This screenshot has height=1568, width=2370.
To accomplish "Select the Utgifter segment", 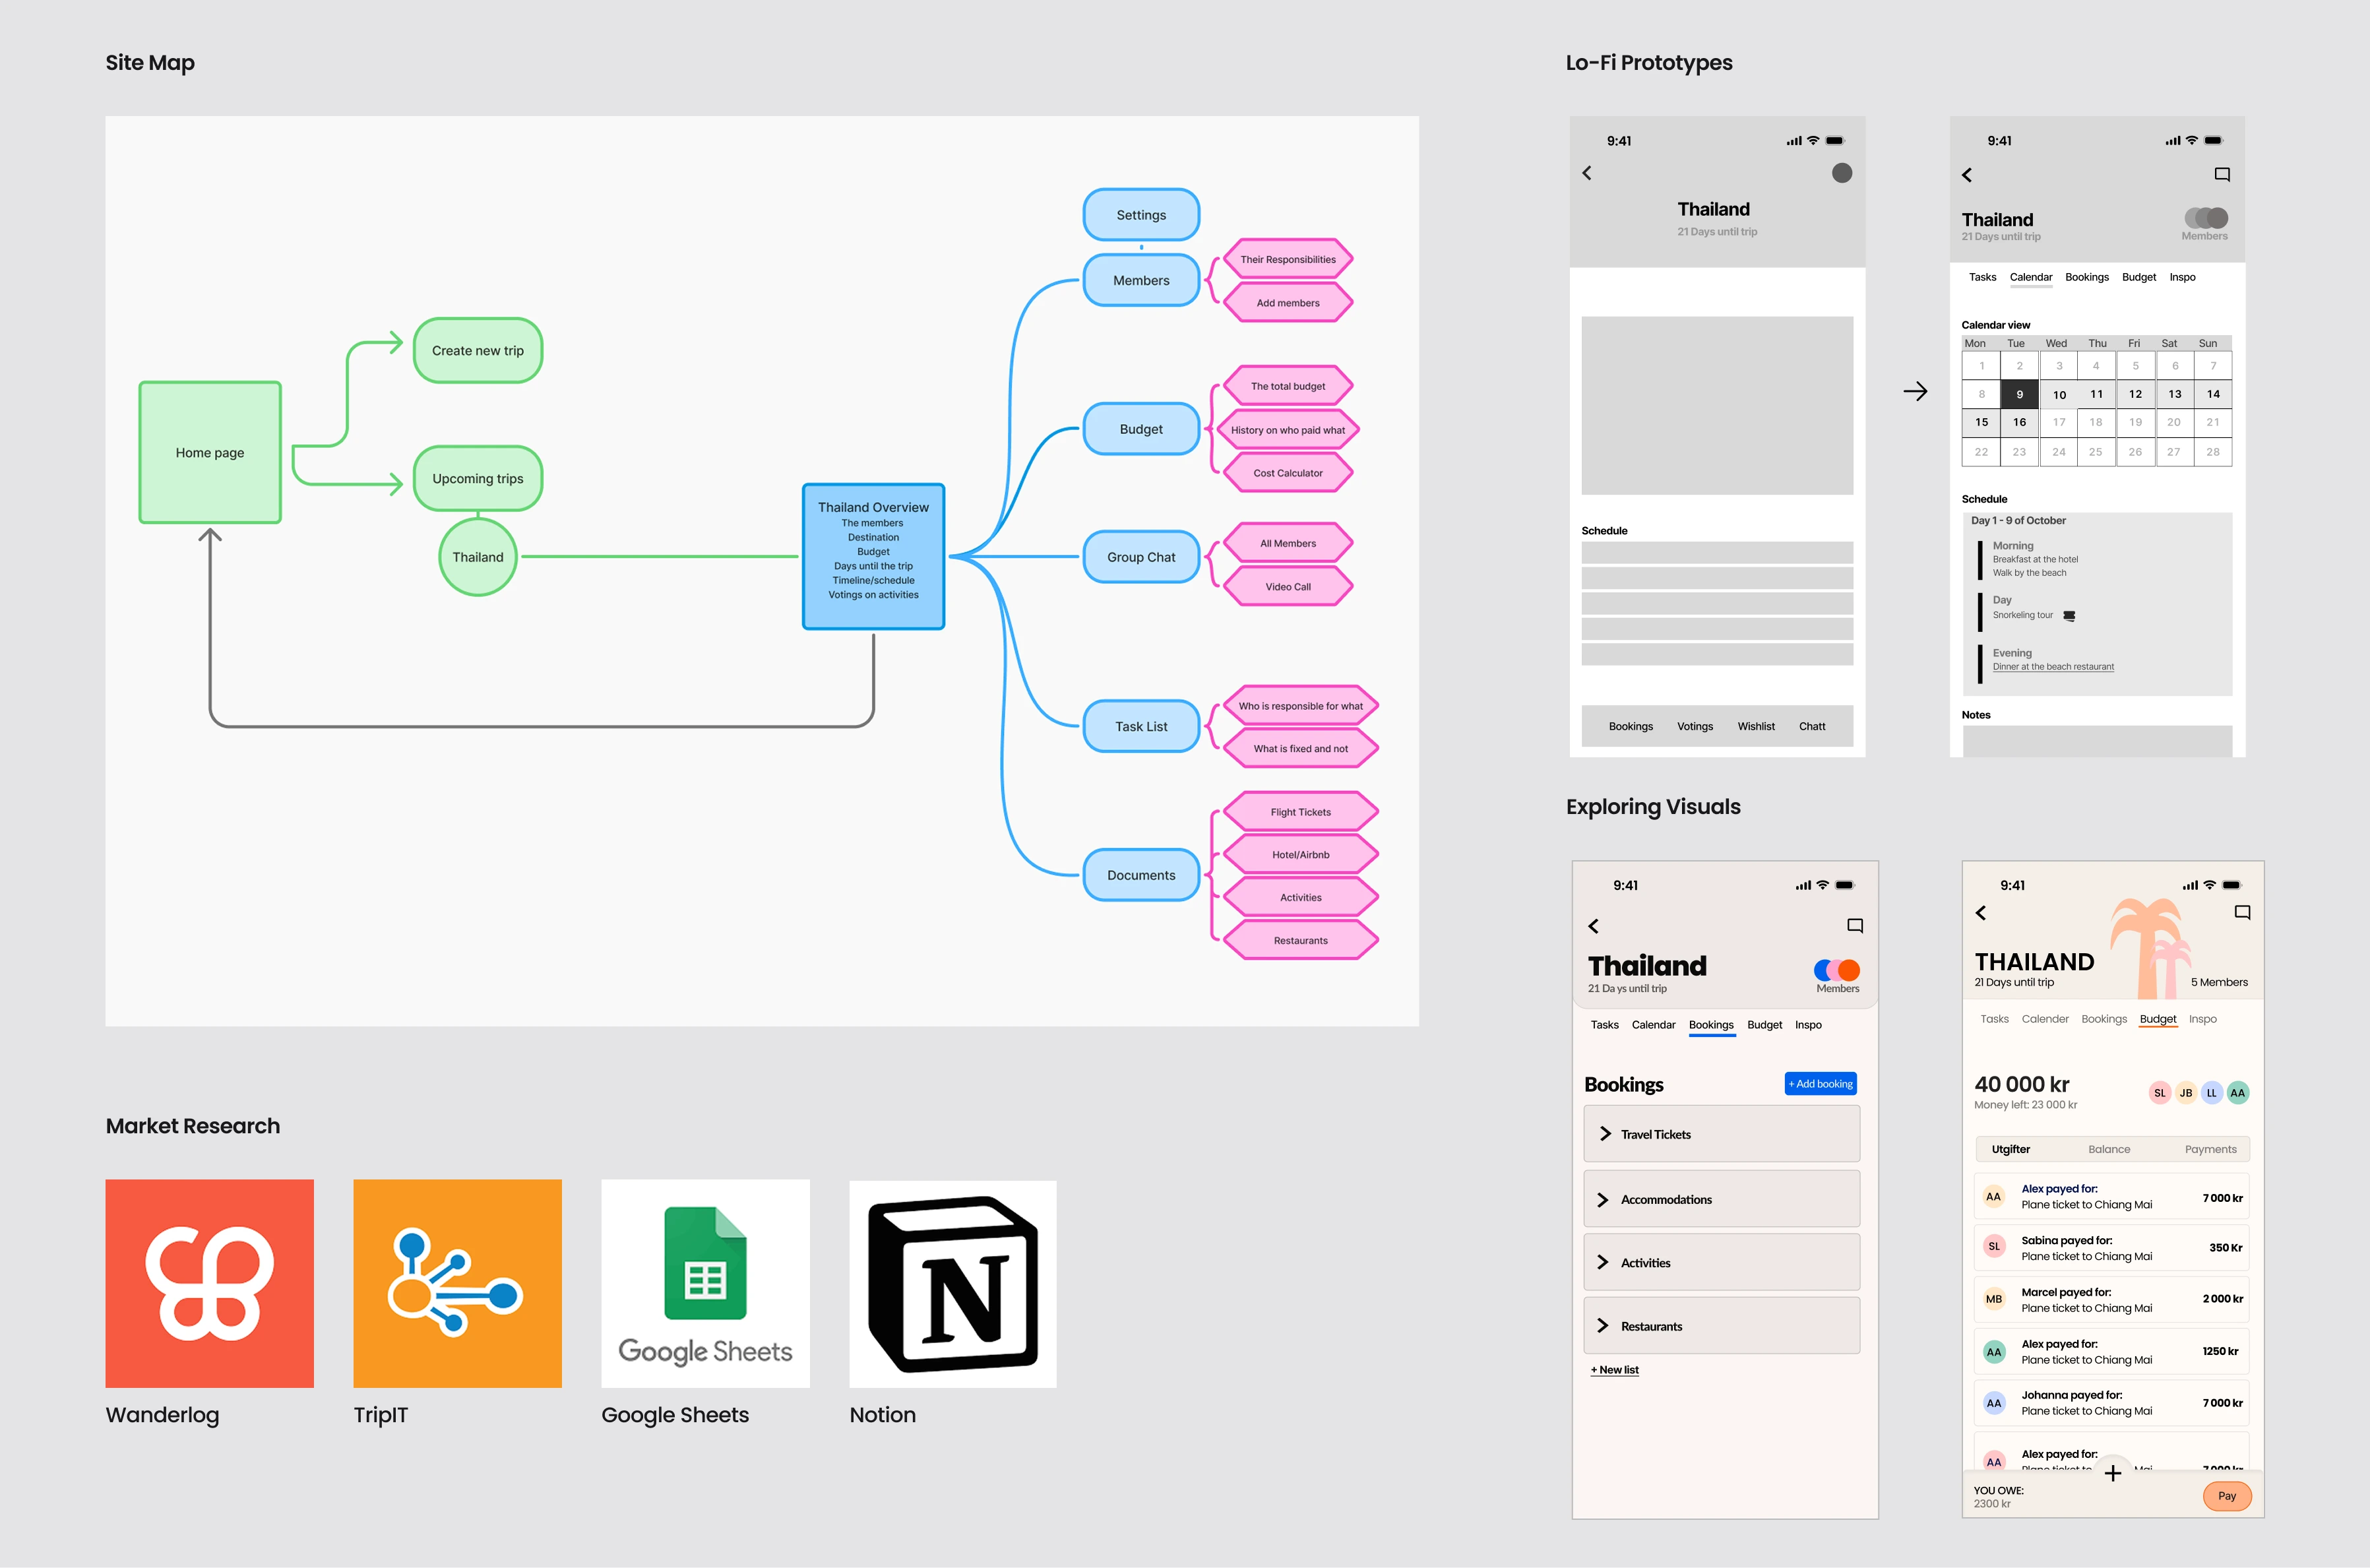I will point(2010,1149).
